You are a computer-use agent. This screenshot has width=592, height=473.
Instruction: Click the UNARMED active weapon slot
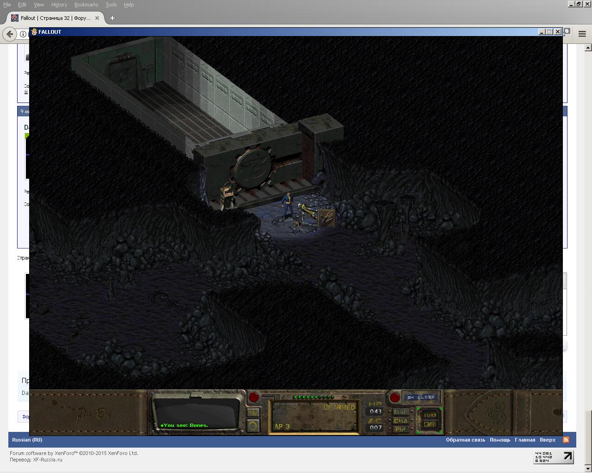pos(314,418)
